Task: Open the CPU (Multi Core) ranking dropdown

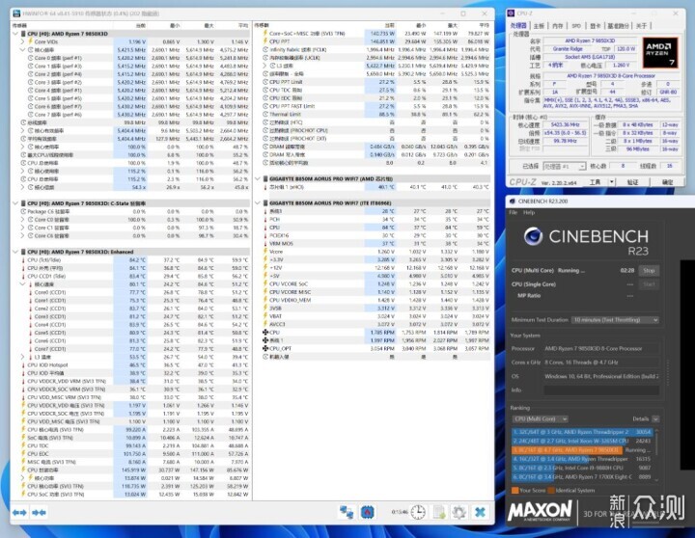Action: (540, 418)
